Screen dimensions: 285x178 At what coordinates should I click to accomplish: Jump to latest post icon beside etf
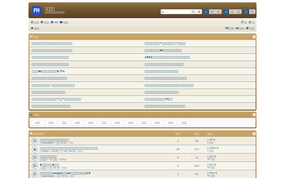pyautogui.click(x=214, y=140)
